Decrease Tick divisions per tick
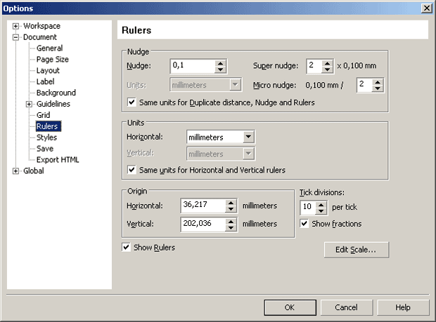 pyautogui.click(x=321, y=211)
